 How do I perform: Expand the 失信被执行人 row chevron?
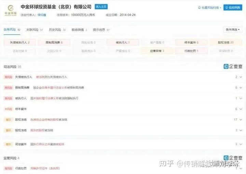(241, 77)
